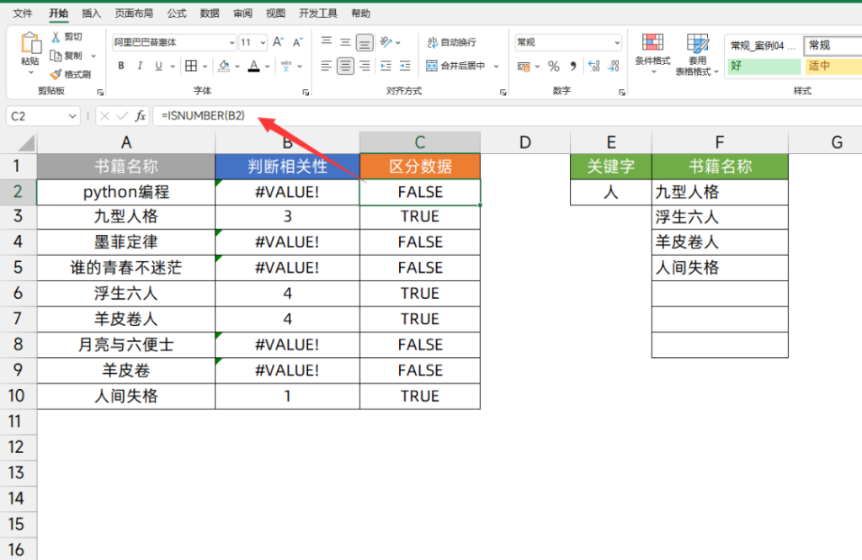Image resolution: width=862 pixels, height=560 pixels.
Task: Click the formula bar input field
Action: [506, 115]
